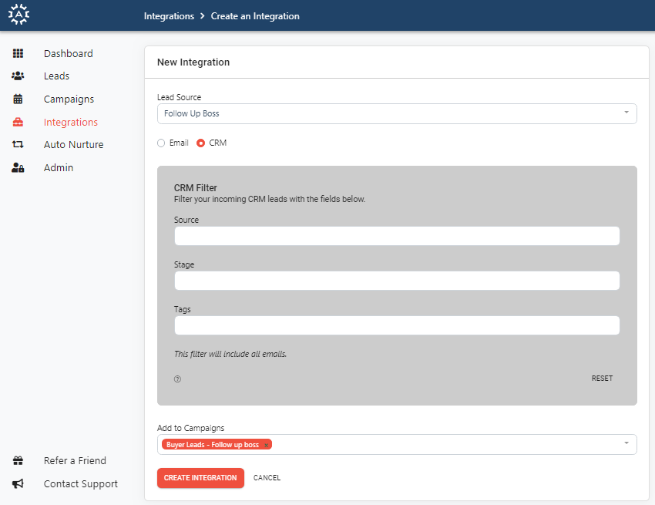
Task: Click the Campaigns calendar icon
Action: (18, 99)
